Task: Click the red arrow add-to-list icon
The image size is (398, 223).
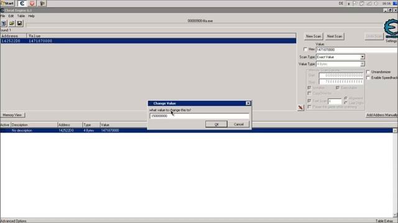Action: (x=301, y=107)
